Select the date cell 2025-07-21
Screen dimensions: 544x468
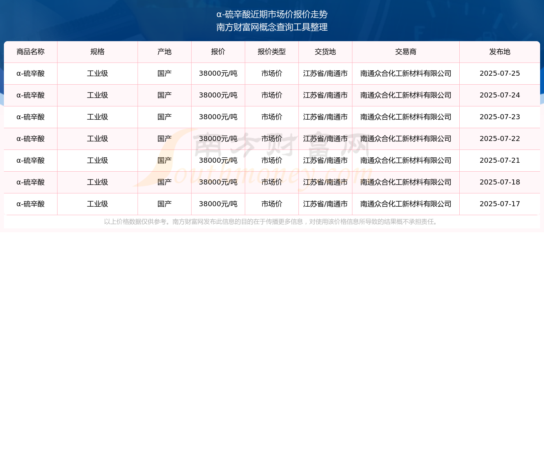(500, 160)
